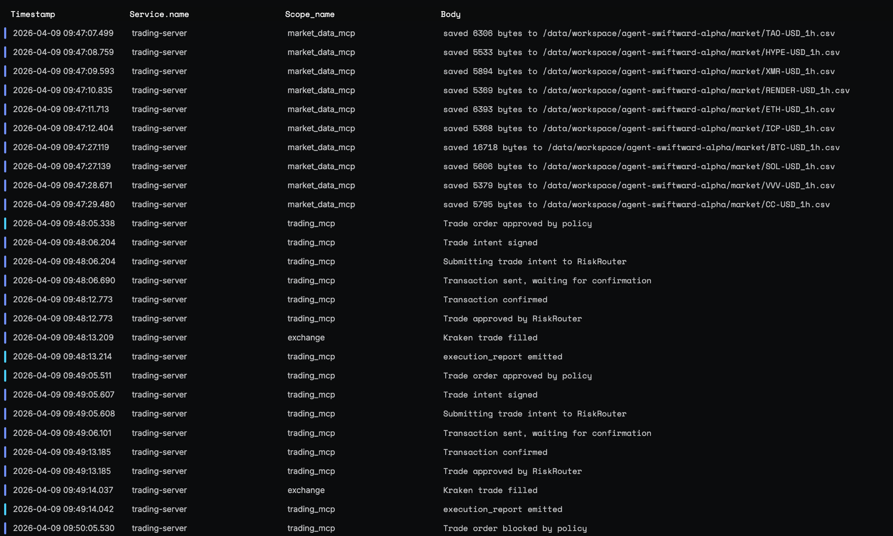
Task: Click the cyan severity bar on 'execution_report emitted' at 09:48:13
Action: click(x=5, y=357)
